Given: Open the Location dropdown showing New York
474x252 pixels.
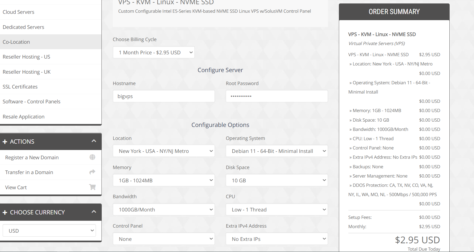Looking at the screenshot, I should (164, 151).
